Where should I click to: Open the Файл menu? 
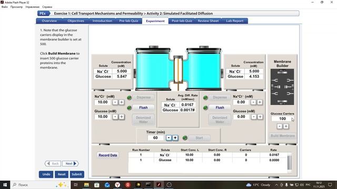click(5, 7)
